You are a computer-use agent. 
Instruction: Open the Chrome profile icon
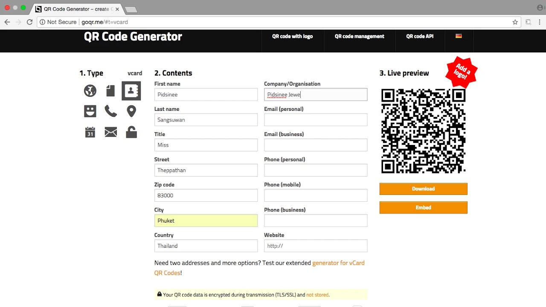[x=540, y=8]
